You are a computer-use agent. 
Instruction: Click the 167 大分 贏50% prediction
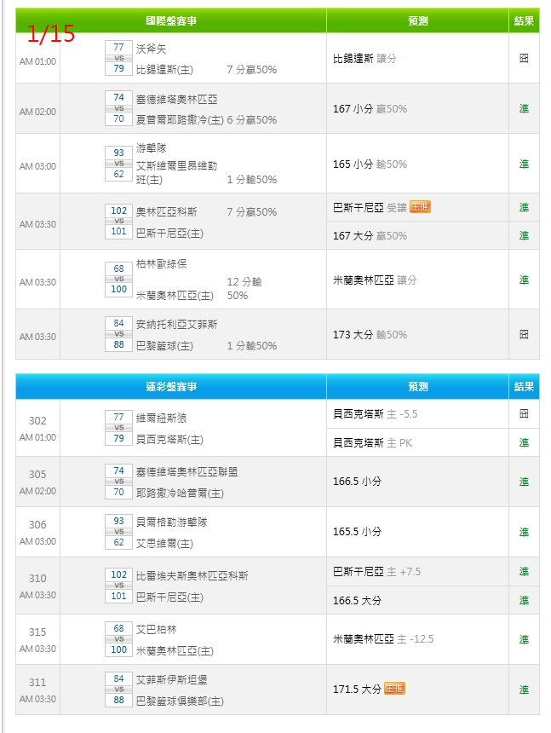click(x=370, y=235)
